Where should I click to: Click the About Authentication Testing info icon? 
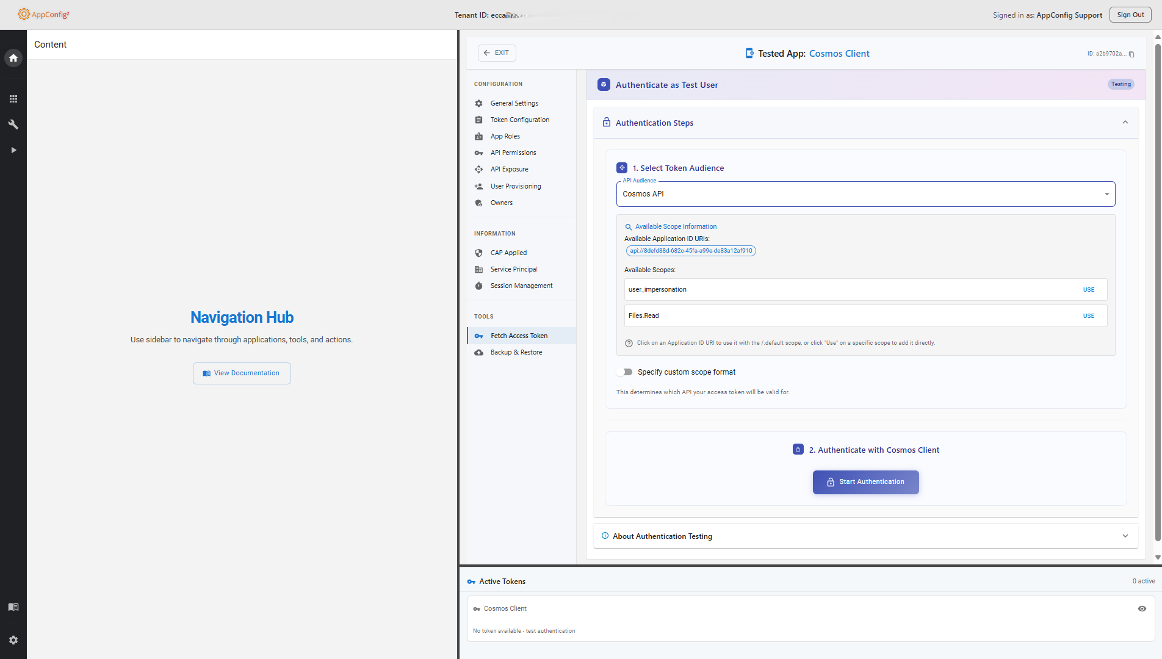coord(605,536)
